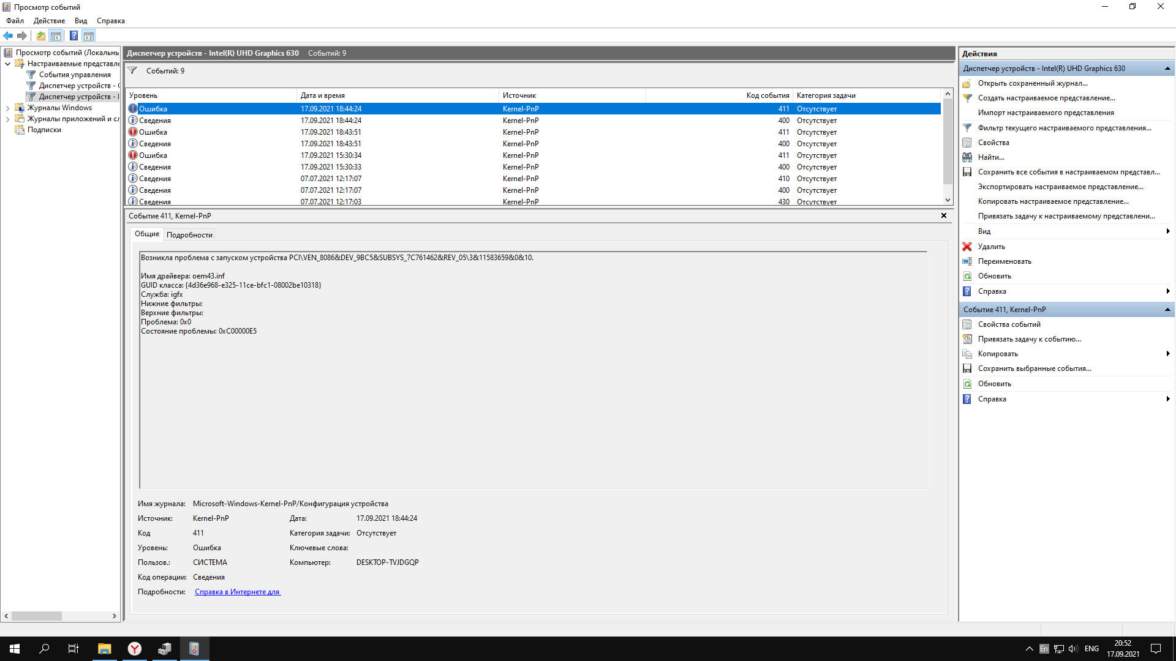Click the Event properties icon
Screen dimensions: 1176x661
[967, 324]
